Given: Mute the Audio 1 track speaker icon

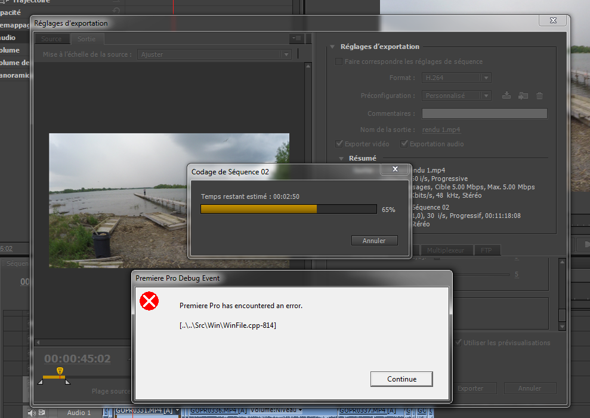Looking at the screenshot, I should pyautogui.click(x=32, y=413).
